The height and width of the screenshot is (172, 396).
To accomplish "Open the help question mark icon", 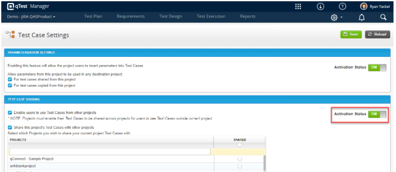I will coord(342,7).
